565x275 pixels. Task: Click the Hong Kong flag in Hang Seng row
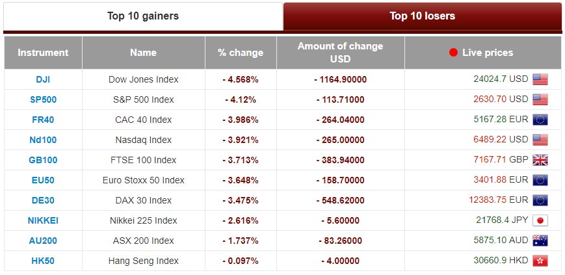tap(540, 261)
